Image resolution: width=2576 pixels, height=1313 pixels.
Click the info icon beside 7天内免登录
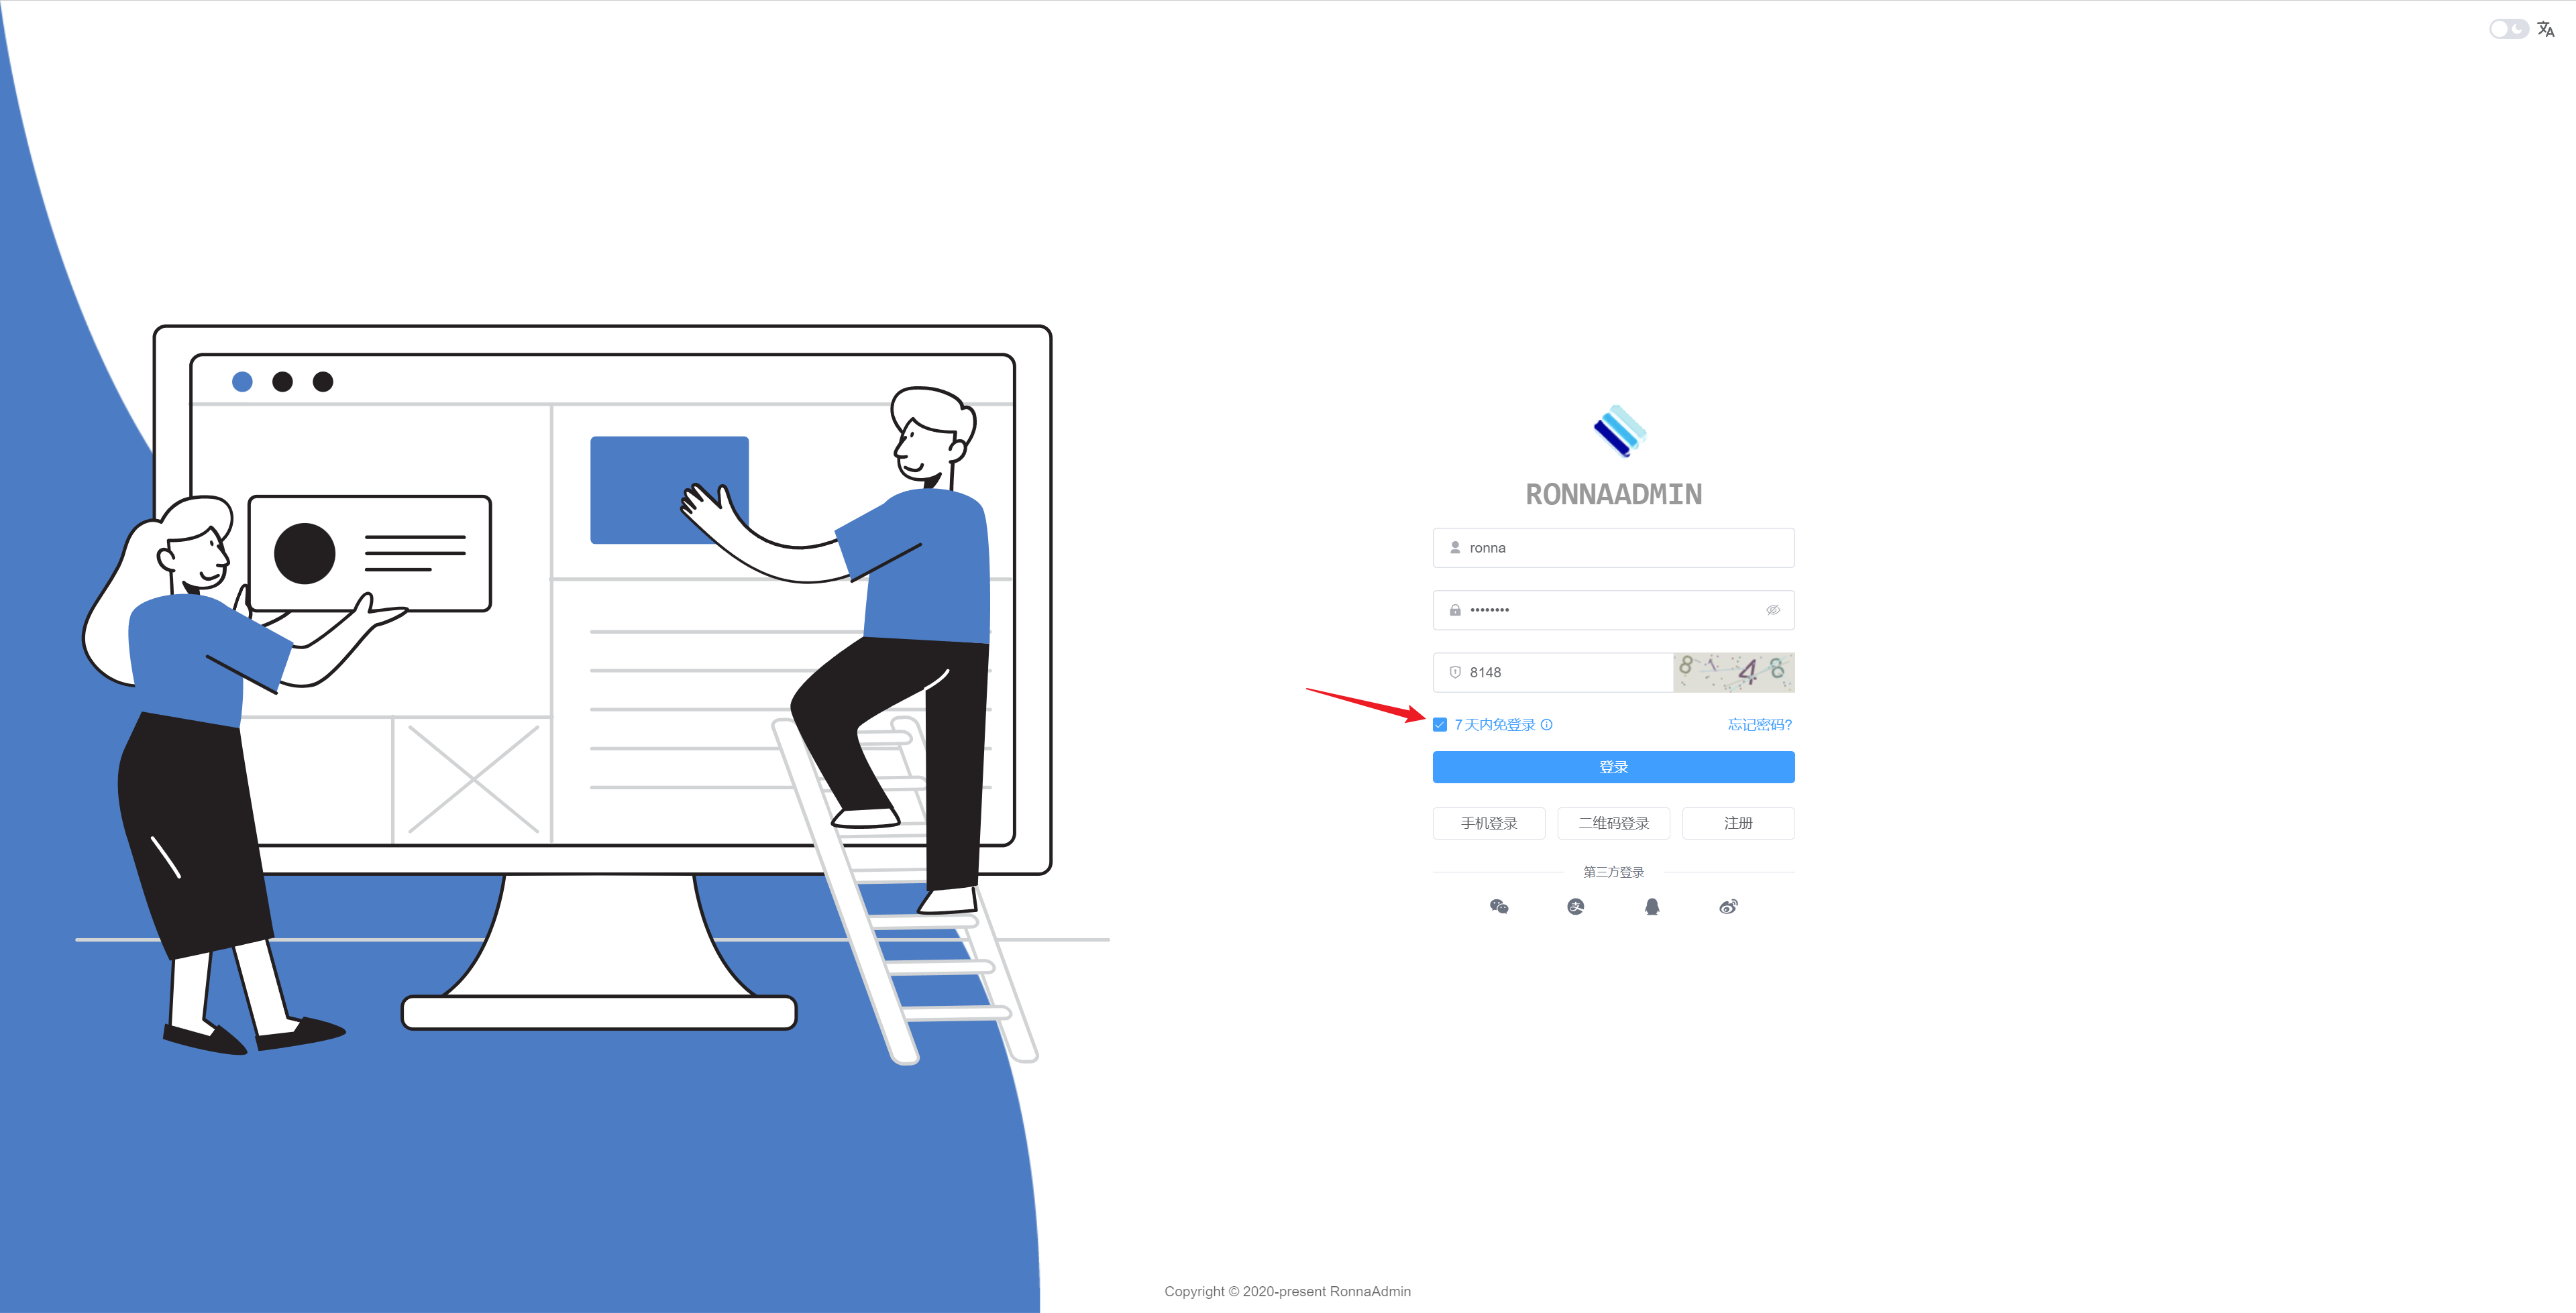click(x=1546, y=725)
